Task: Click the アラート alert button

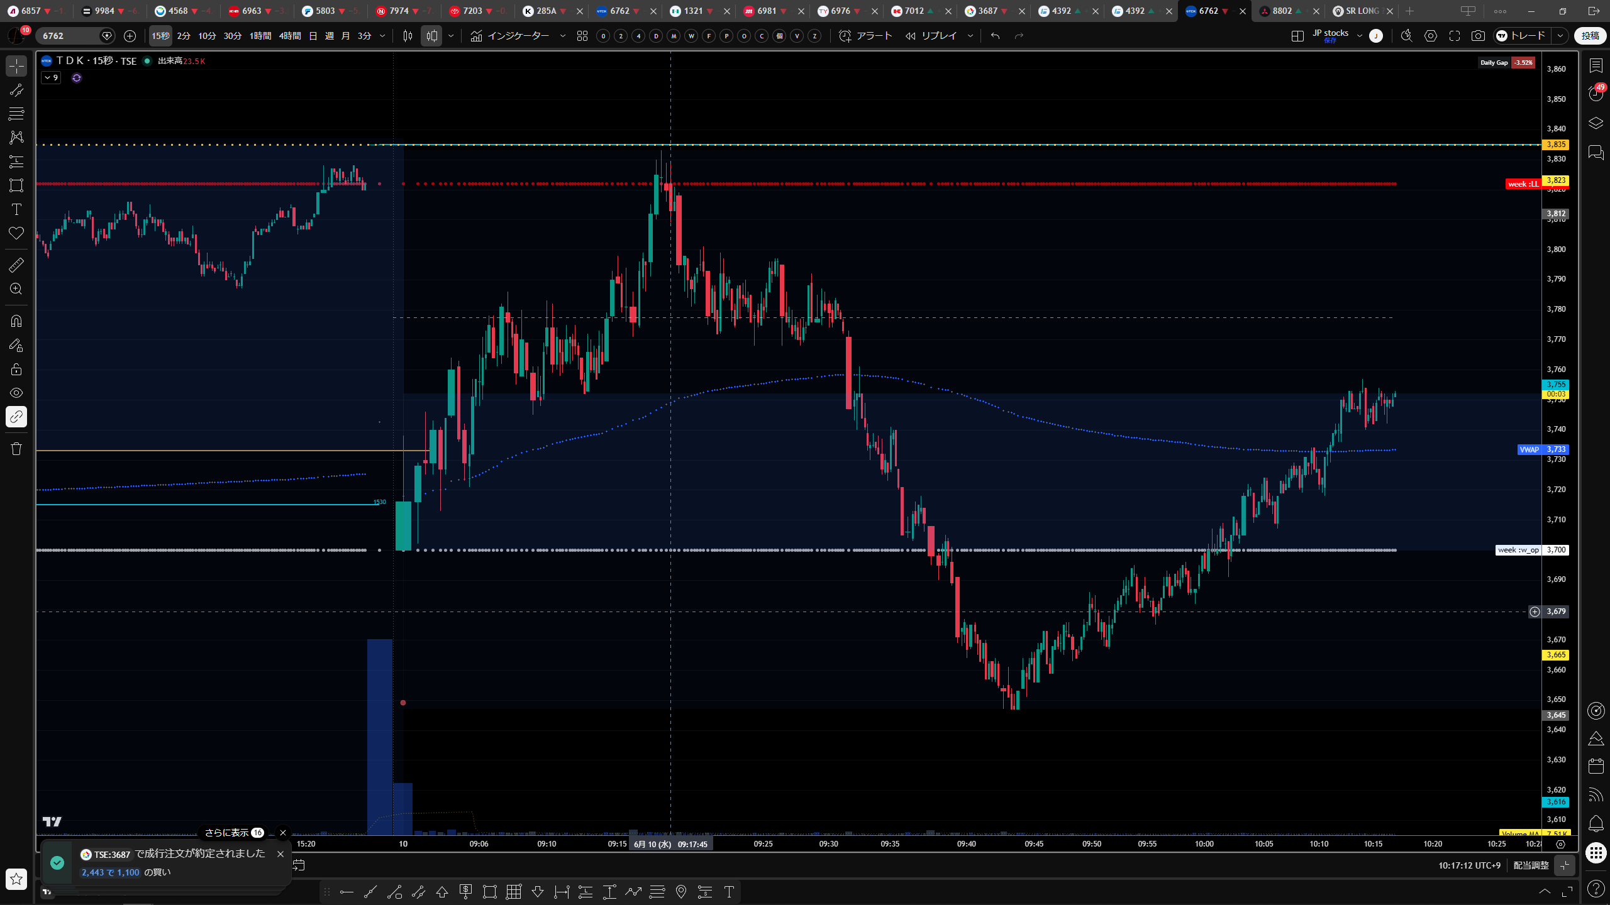Action: [866, 36]
